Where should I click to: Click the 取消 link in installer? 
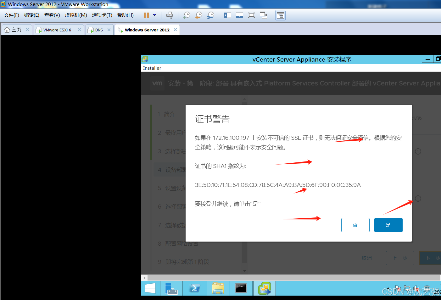(367, 258)
